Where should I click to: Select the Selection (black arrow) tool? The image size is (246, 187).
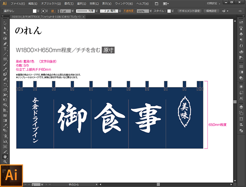click(5, 23)
